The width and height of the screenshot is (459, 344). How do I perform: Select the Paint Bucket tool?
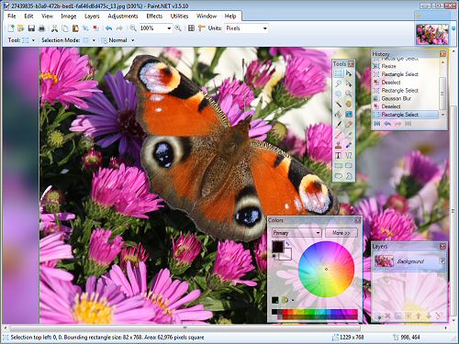click(x=339, y=115)
